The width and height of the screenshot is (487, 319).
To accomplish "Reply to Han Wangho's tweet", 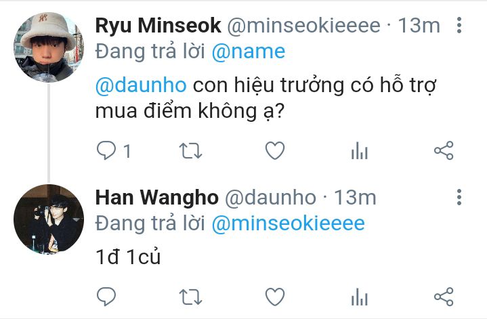I will (x=106, y=297).
